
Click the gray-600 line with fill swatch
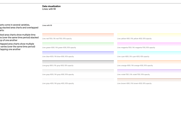point(78,71)
